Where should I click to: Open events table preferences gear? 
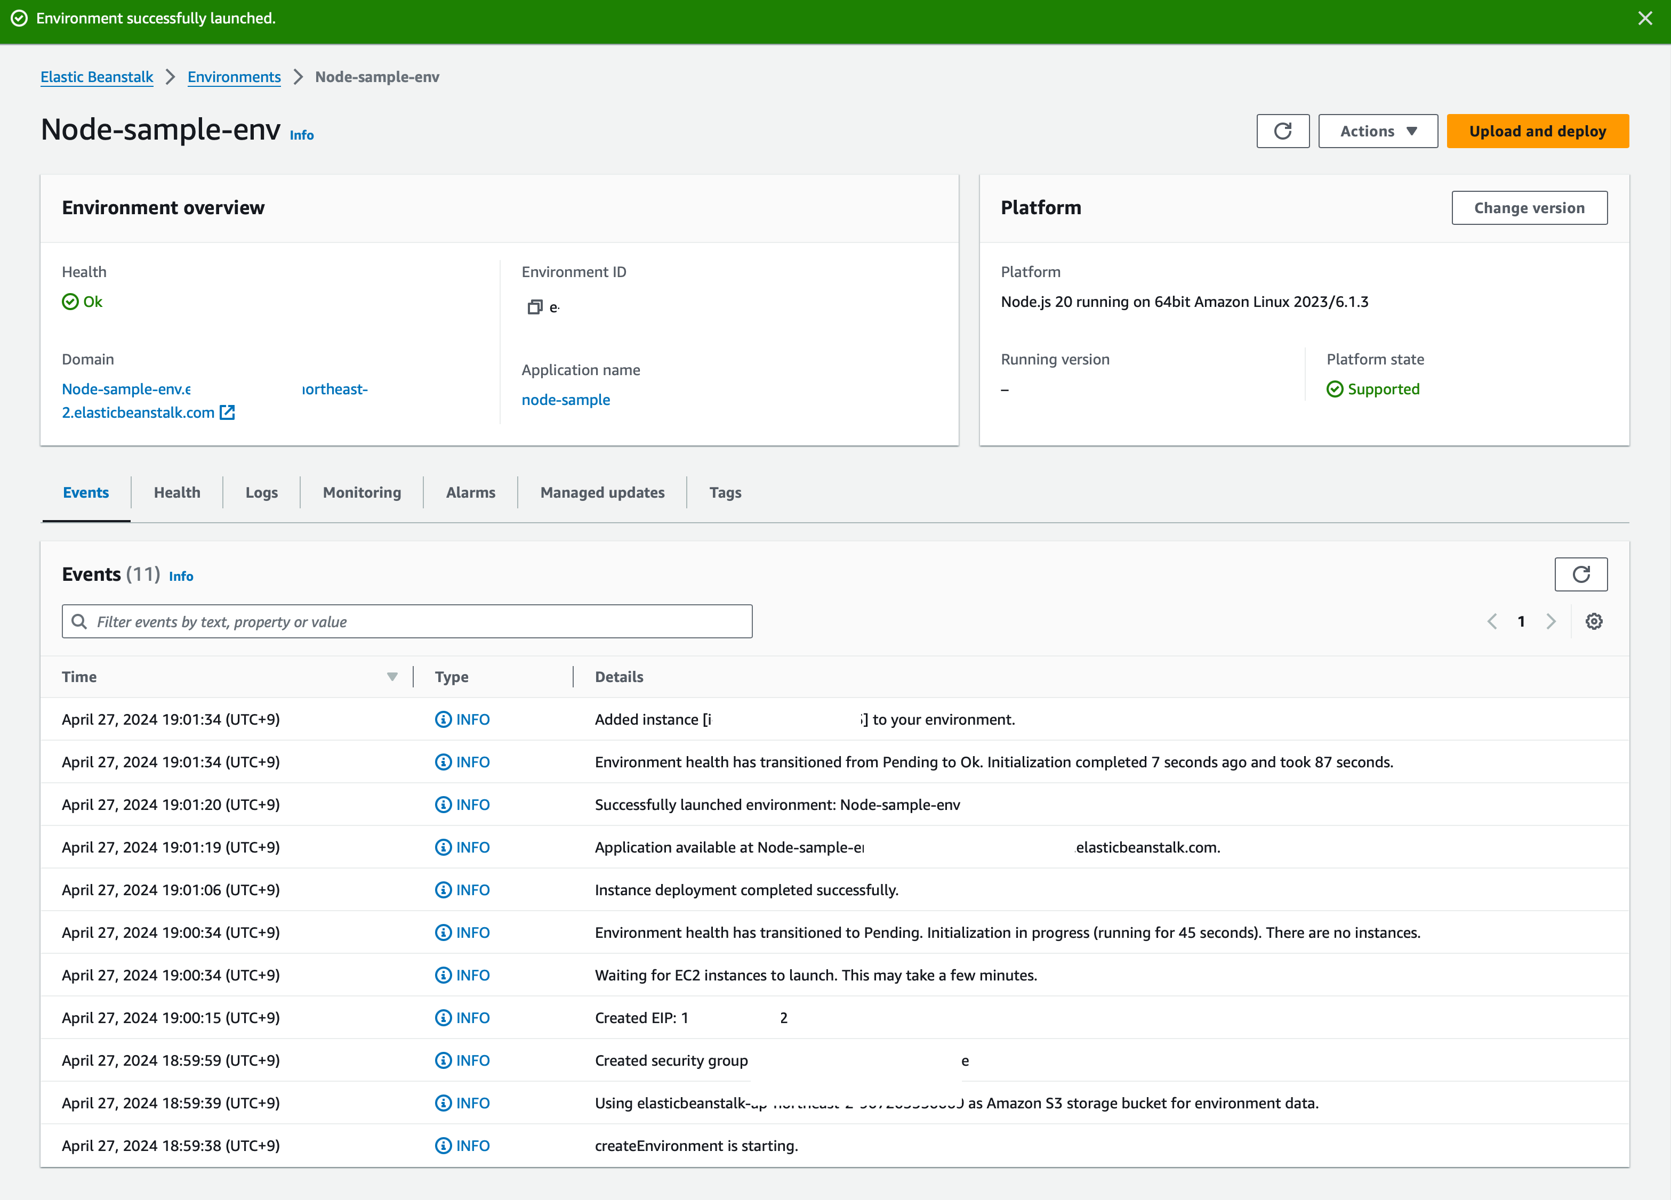[x=1594, y=621]
